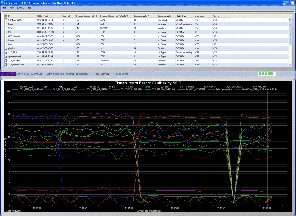296x216 pixels.
Task: Show the Heatmap tab
Action: pos(70,74)
